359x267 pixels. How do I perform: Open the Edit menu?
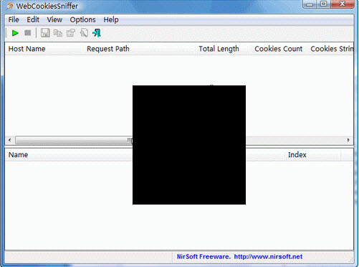pyautogui.click(x=33, y=19)
